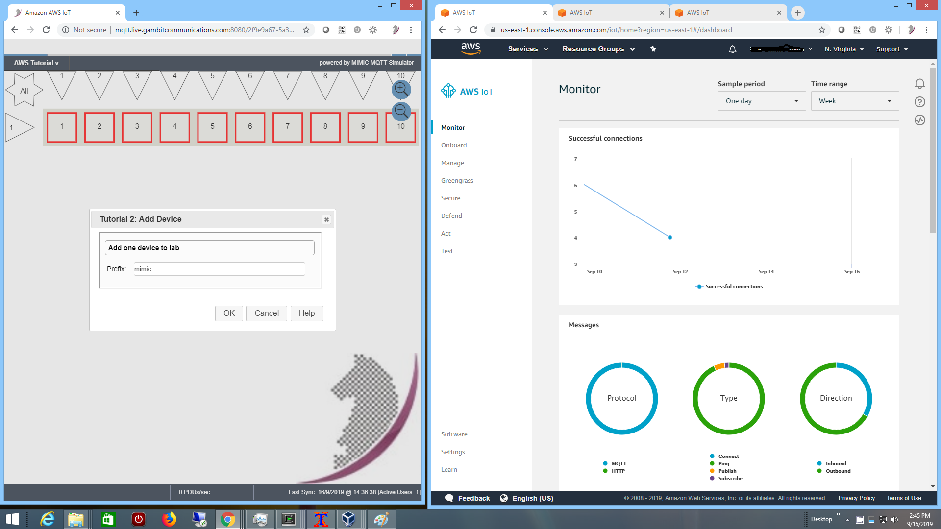Open the Privacy Policy link

click(856, 498)
